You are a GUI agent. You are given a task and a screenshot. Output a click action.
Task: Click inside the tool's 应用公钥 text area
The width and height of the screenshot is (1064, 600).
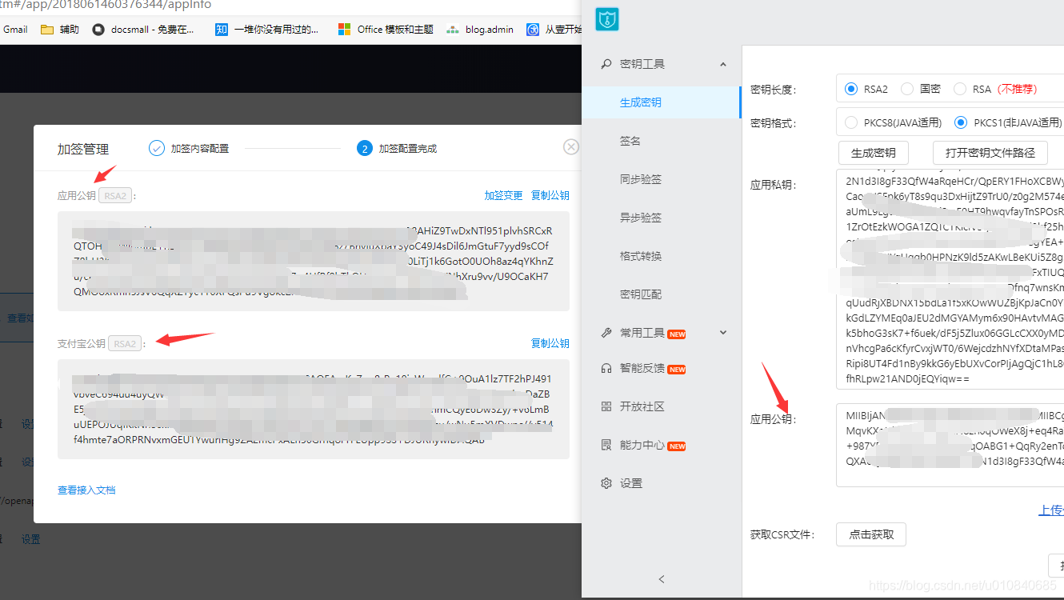(950, 445)
